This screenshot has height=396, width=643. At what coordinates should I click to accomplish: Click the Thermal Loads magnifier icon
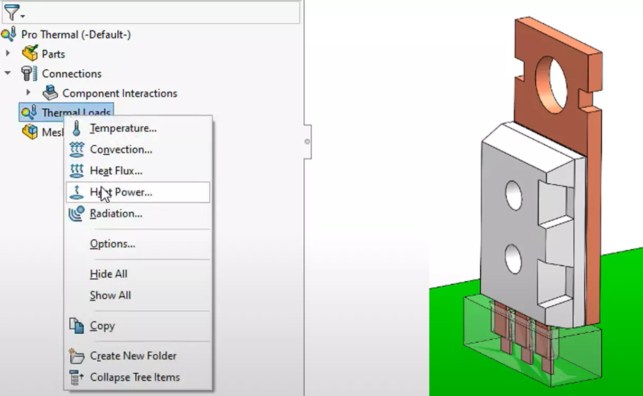tap(27, 112)
